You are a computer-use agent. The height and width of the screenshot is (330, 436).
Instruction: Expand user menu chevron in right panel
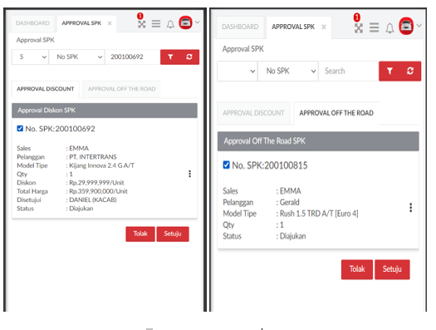coord(419,26)
